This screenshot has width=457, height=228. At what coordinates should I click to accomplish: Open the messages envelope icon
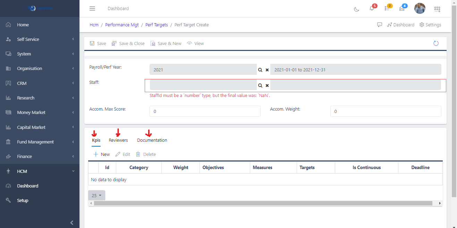coord(401,8)
